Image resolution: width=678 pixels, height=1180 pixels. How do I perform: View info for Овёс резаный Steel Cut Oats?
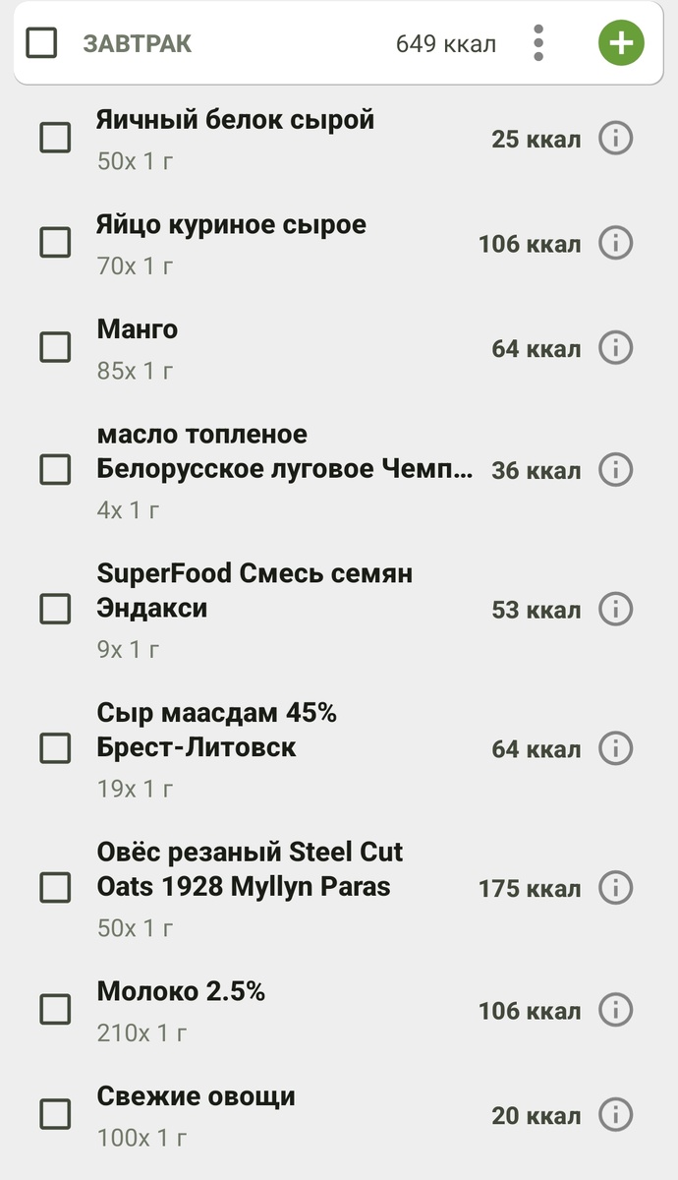click(x=616, y=888)
